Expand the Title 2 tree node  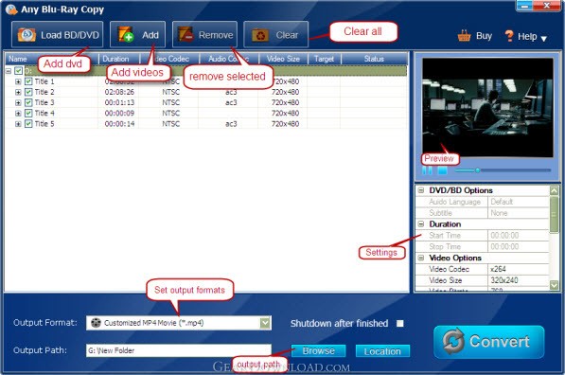18,92
